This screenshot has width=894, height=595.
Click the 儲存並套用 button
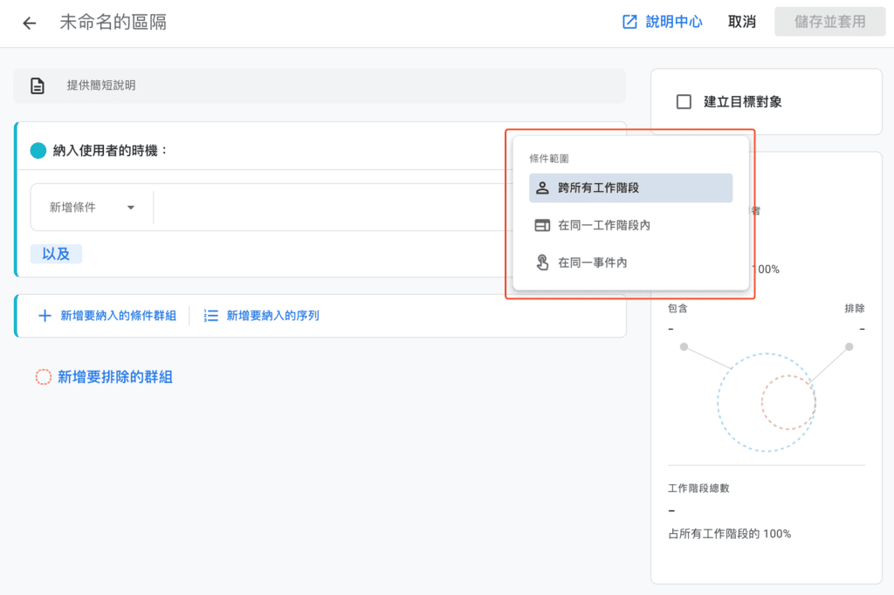click(829, 22)
